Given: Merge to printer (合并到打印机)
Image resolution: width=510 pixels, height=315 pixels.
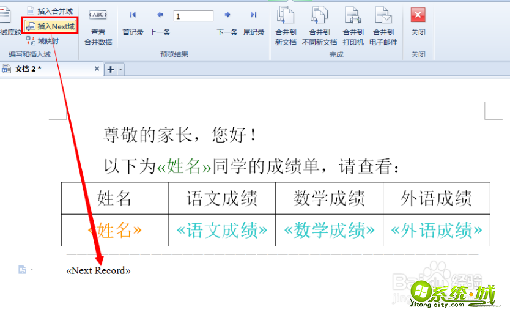Looking at the screenshot, I should click(353, 26).
